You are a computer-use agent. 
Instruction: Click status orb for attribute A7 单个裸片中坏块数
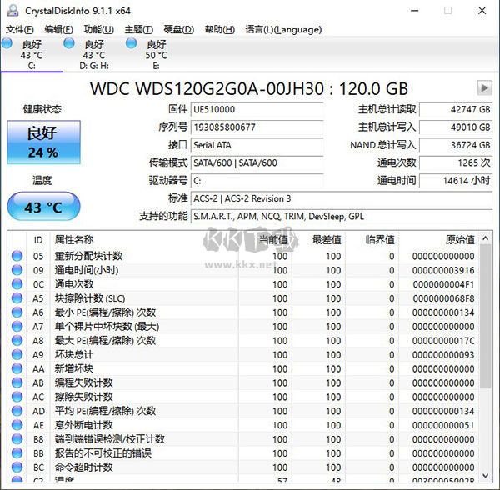pos(17,326)
